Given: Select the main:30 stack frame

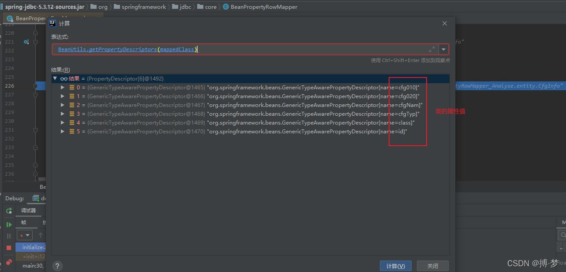Looking at the screenshot, I should click(x=31, y=266).
